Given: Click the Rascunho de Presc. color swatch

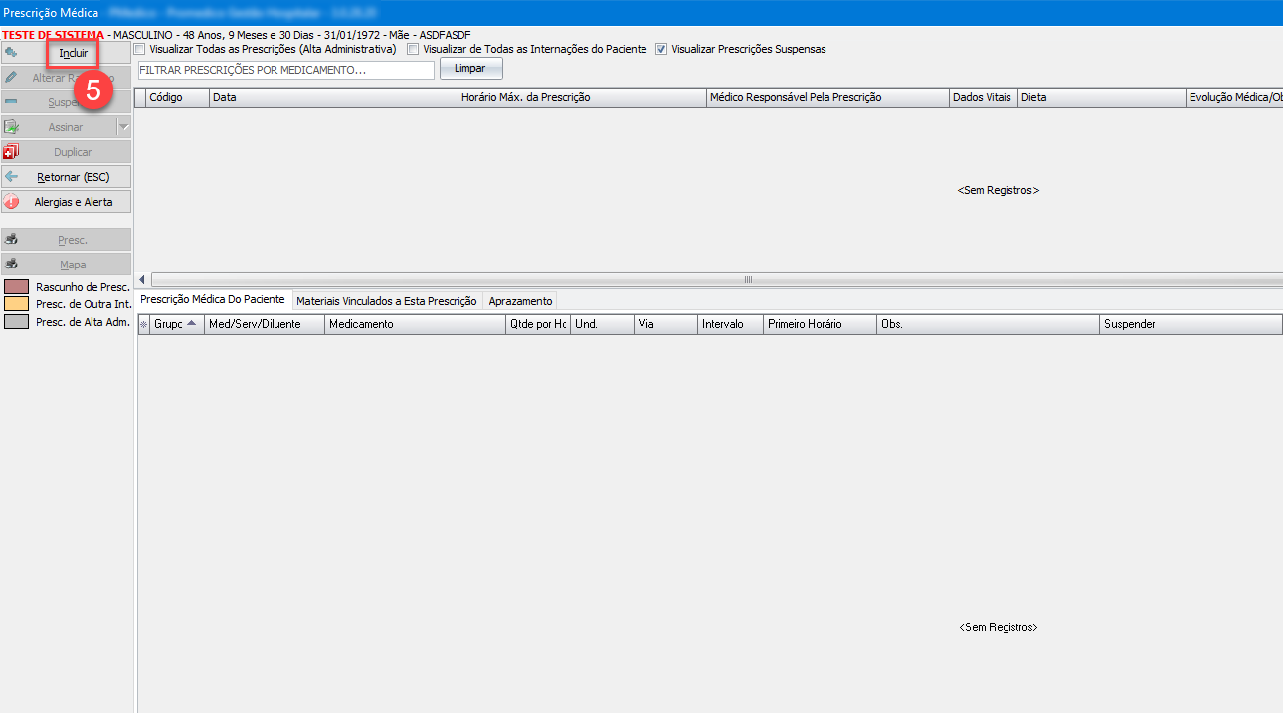Looking at the screenshot, I should click(x=17, y=287).
